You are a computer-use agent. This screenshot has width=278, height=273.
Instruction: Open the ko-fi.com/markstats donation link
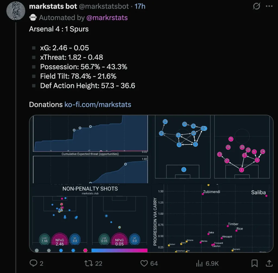click(x=98, y=105)
